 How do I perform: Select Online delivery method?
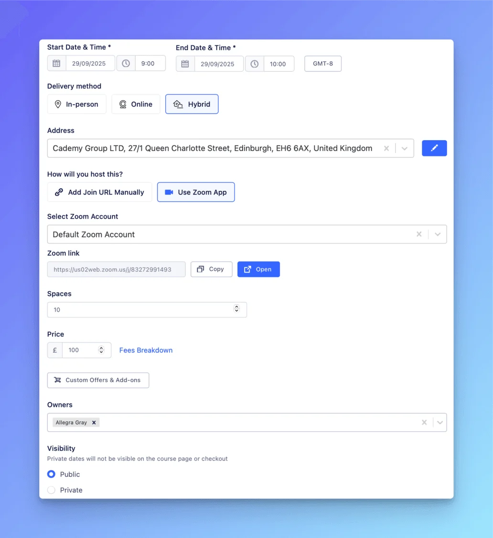pyautogui.click(x=136, y=104)
